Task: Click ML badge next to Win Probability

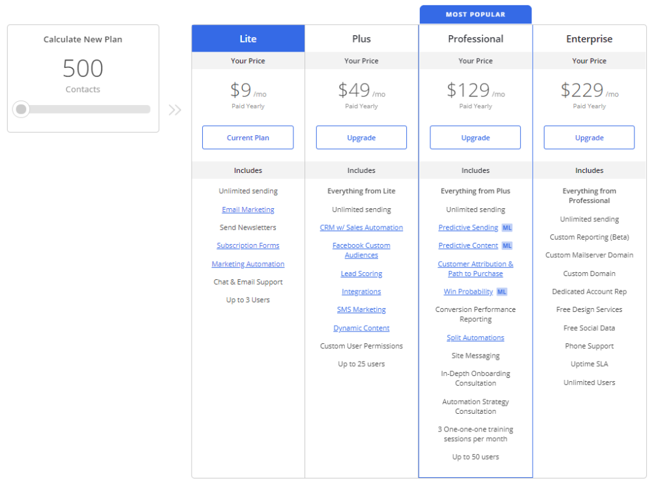Action: pos(502,292)
